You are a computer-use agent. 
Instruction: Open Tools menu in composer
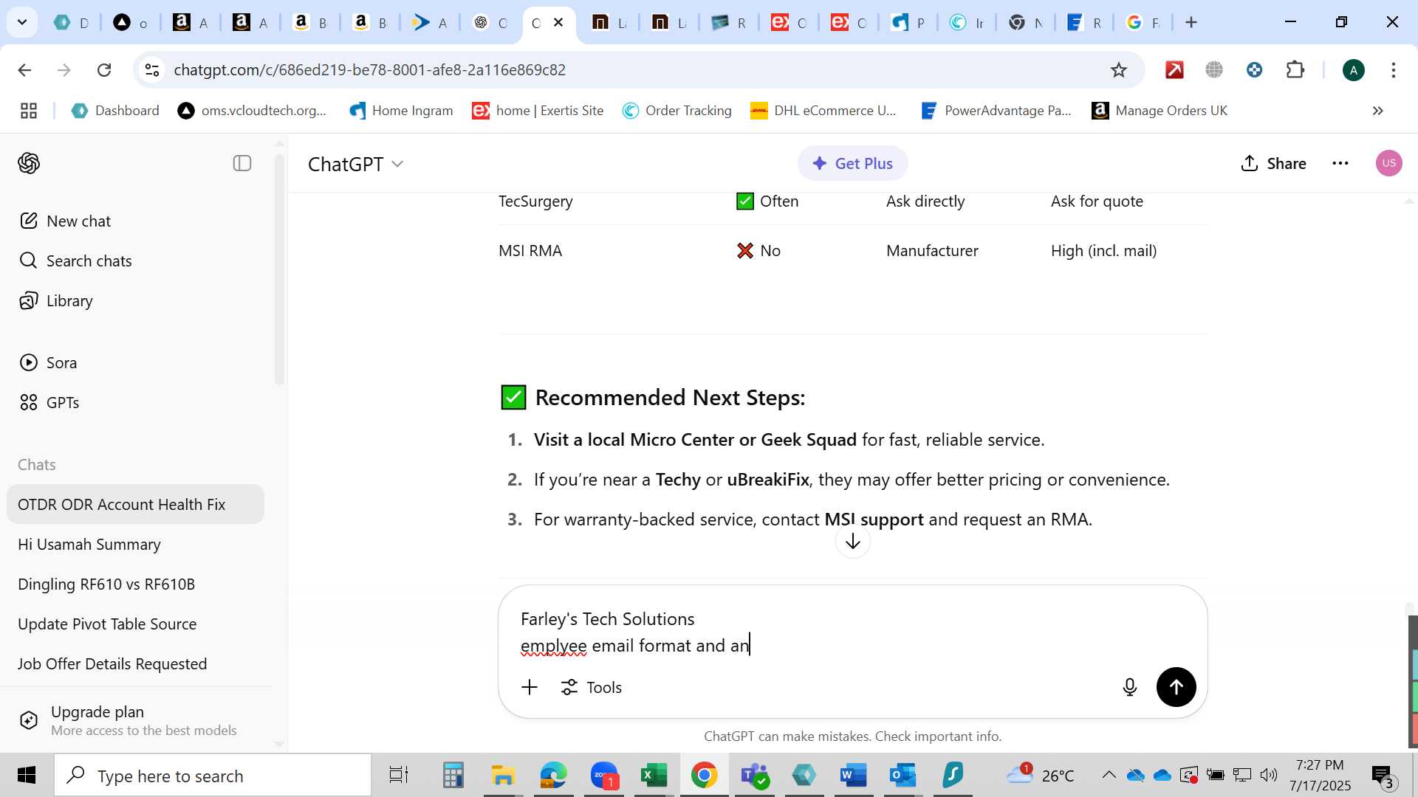pyautogui.click(x=592, y=687)
